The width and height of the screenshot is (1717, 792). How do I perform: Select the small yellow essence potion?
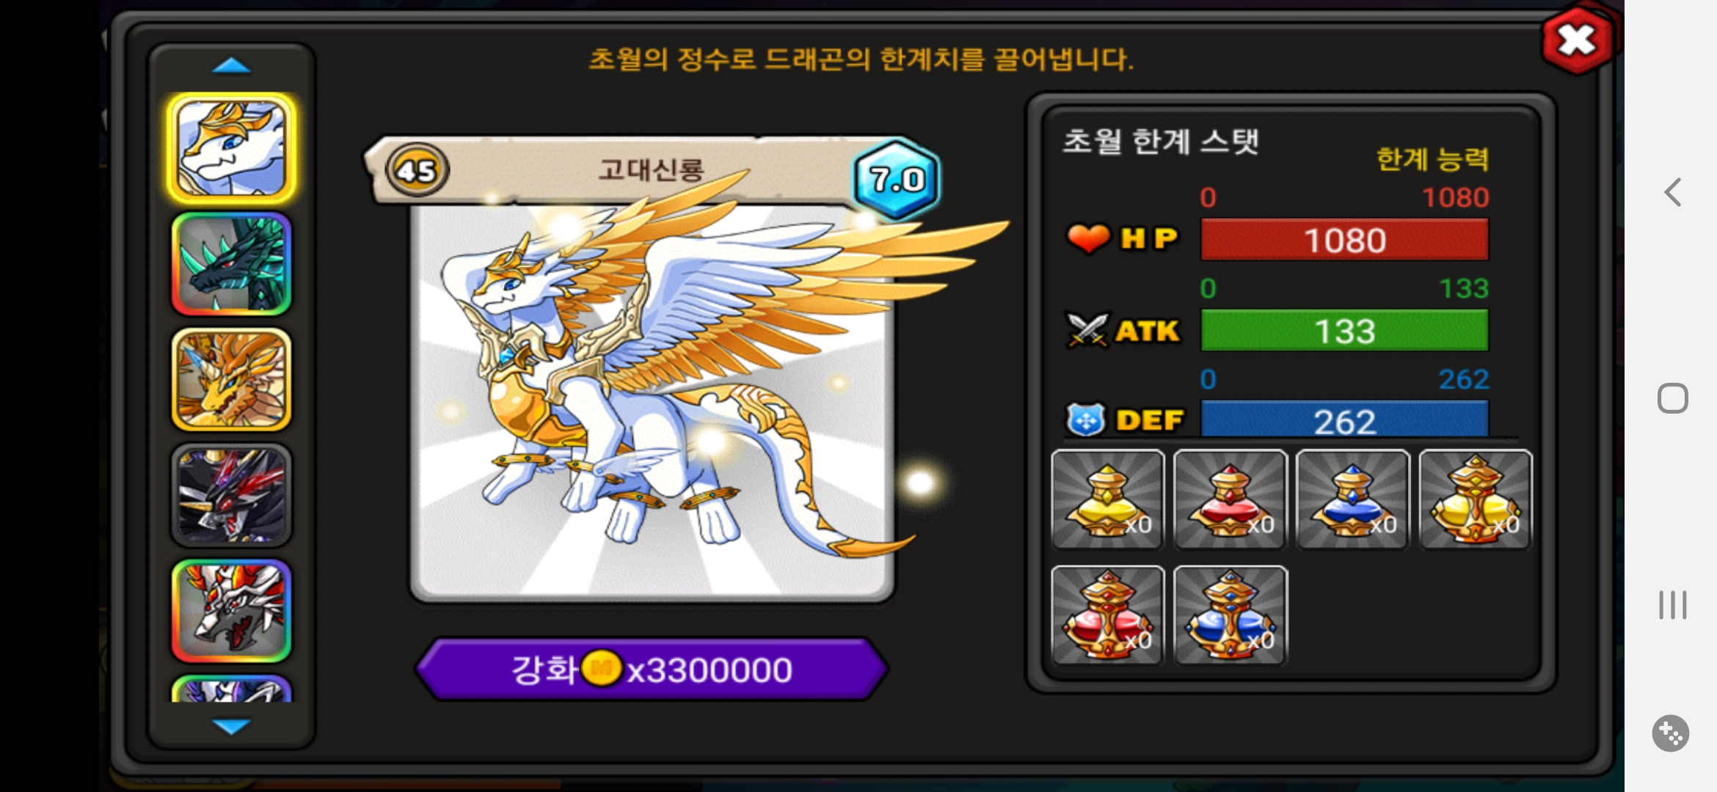[1108, 499]
